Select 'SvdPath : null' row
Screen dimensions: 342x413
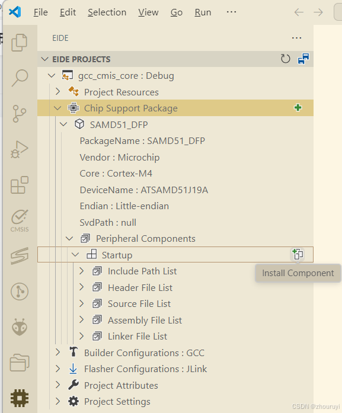pos(175,223)
